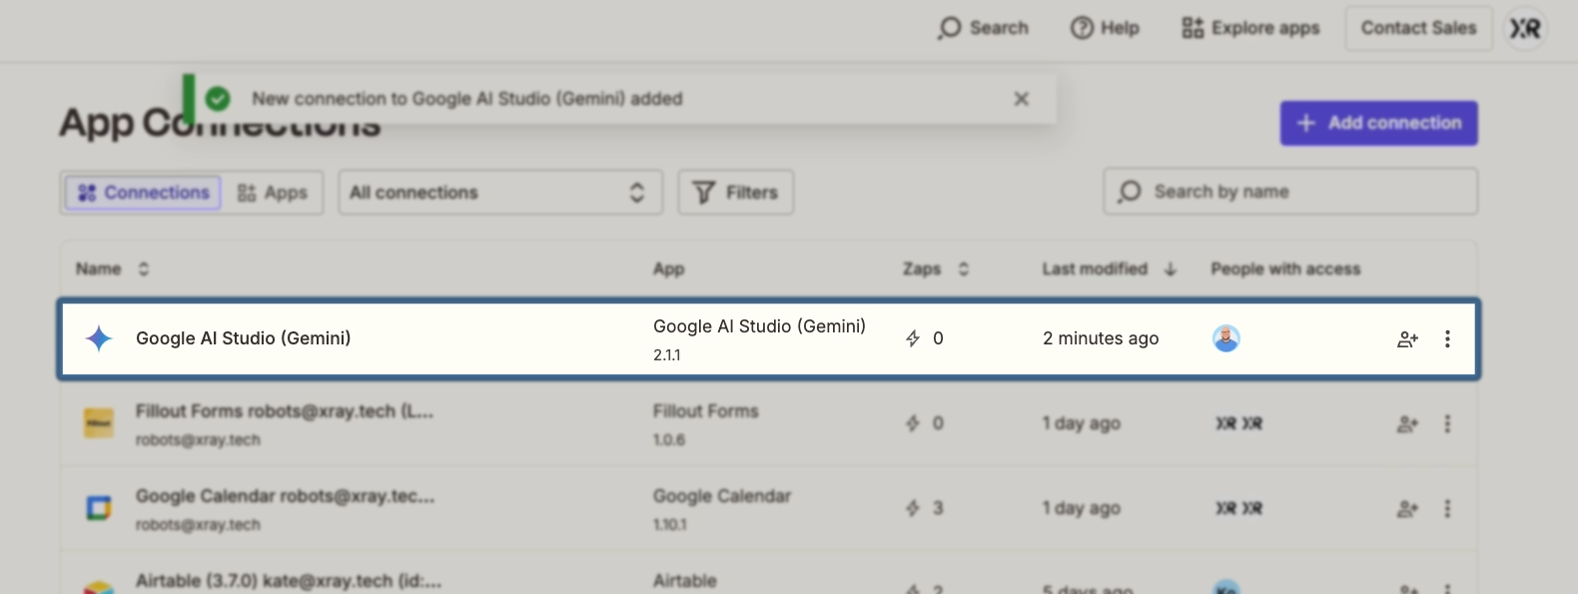Share the Google Calendar connection via add-person icon
This screenshot has width=1578, height=594.
point(1407,509)
